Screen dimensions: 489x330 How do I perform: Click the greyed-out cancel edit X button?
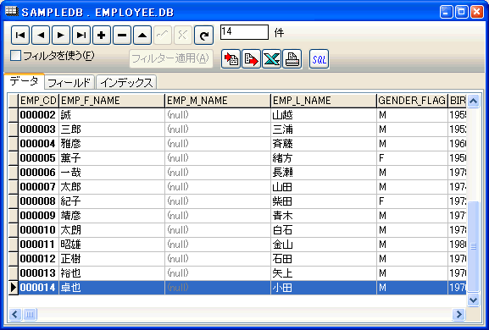pos(183,36)
